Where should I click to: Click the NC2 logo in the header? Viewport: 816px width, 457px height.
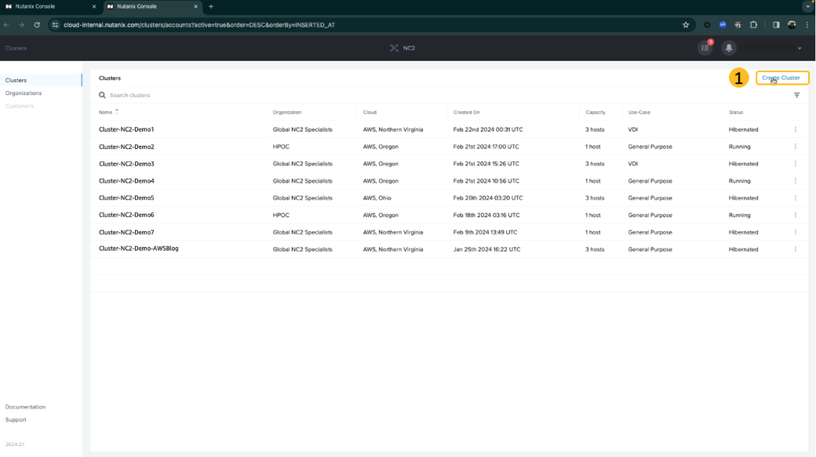point(403,48)
